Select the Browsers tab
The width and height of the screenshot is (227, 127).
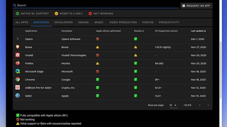click(x=41, y=22)
